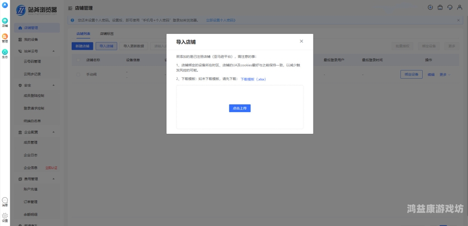
Task: Tick the checkbox for the 手动阀 row
Action: click(78, 75)
